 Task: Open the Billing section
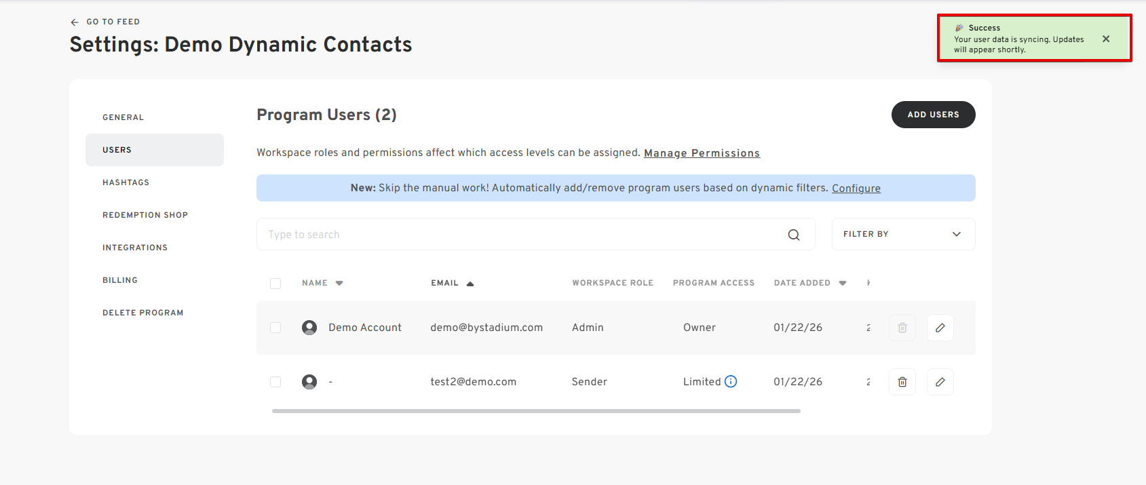155,280
